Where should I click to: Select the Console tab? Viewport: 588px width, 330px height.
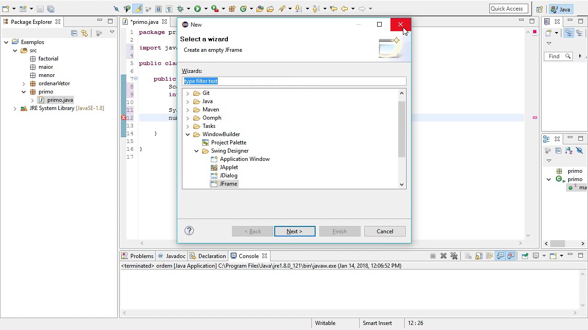pos(249,256)
